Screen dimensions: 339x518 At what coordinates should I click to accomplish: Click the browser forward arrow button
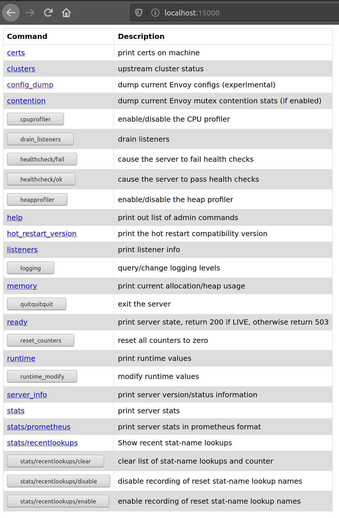coord(30,13)
